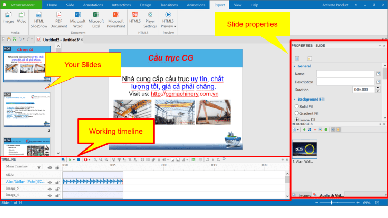Toggle visibility for all timeline objects

50,167
